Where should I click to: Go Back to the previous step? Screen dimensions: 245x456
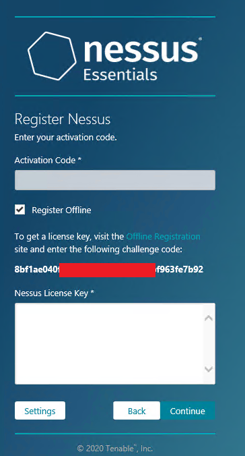tap(137, 411)
